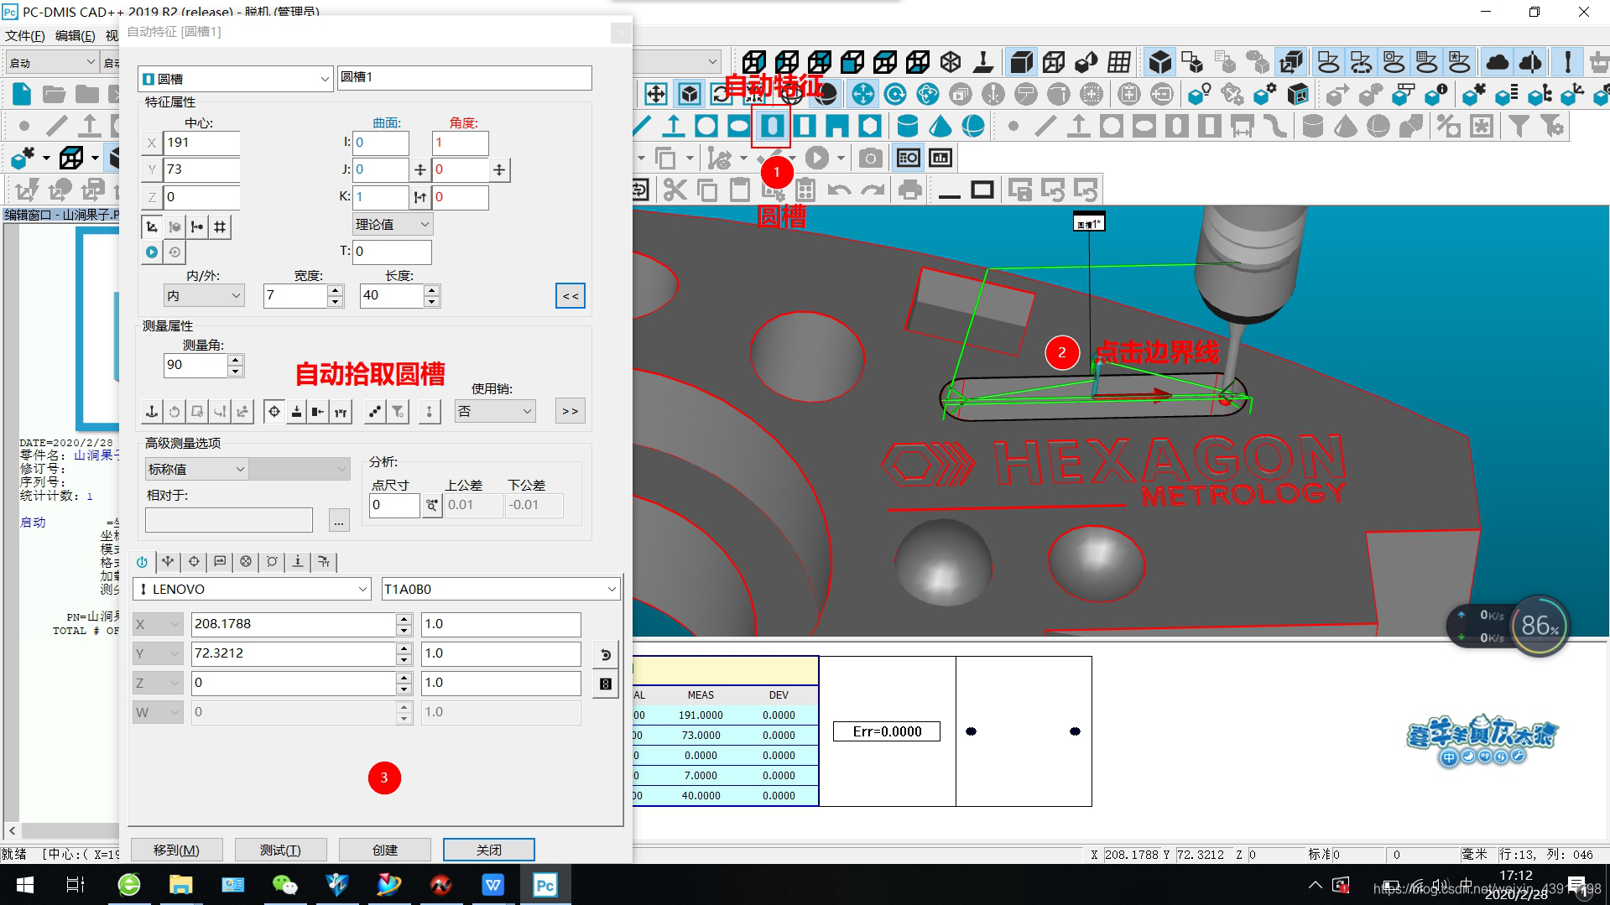Click the find nominals icon beside point size

click(431, 505)
